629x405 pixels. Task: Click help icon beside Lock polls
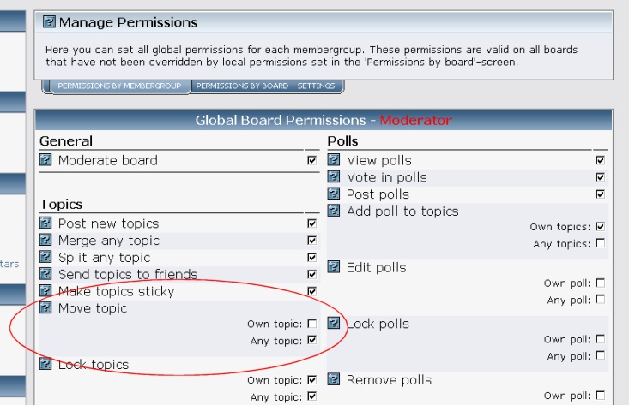coord(334,323)
